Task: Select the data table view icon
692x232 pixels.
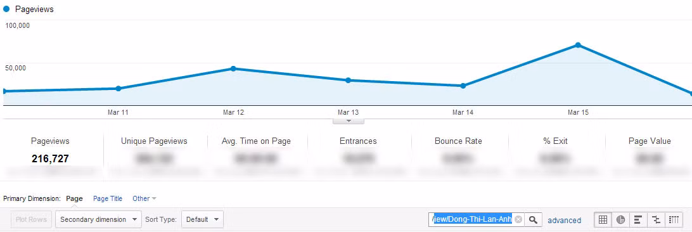Action: click(x=603, y=220)
